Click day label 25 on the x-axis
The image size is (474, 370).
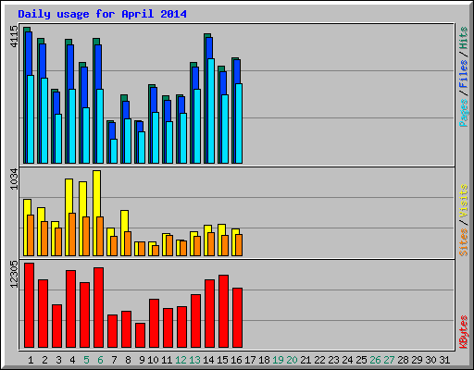point(361,360)
